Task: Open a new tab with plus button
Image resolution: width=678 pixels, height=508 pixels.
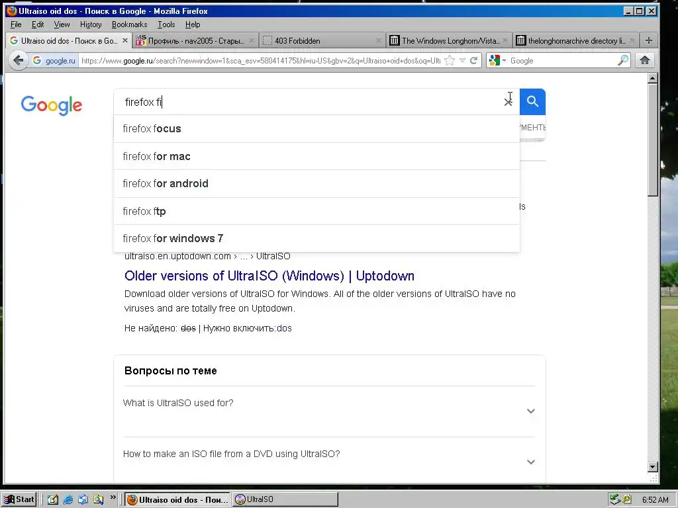Action: (649, 40)
